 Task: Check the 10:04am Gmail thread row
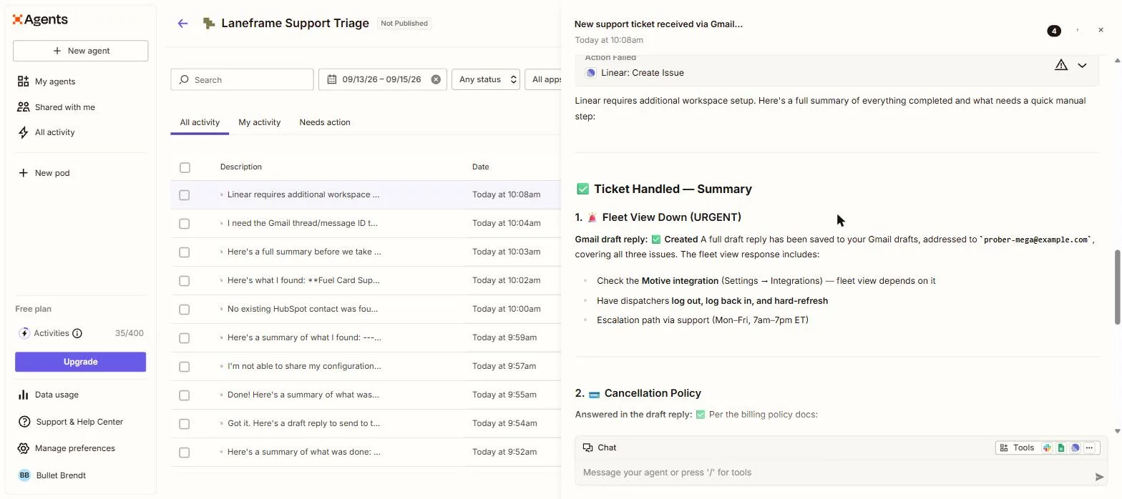point(185,224)
